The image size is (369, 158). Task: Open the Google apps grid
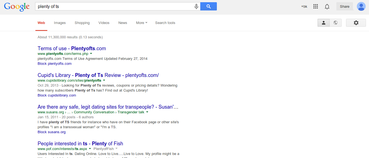[x=315, y=7]
